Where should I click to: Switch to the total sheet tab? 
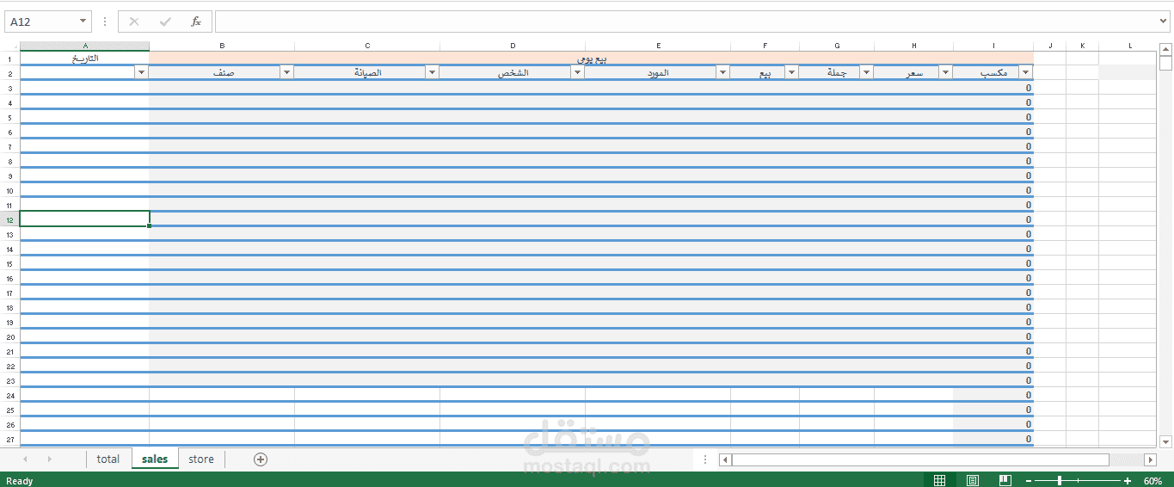coord(108,459)
